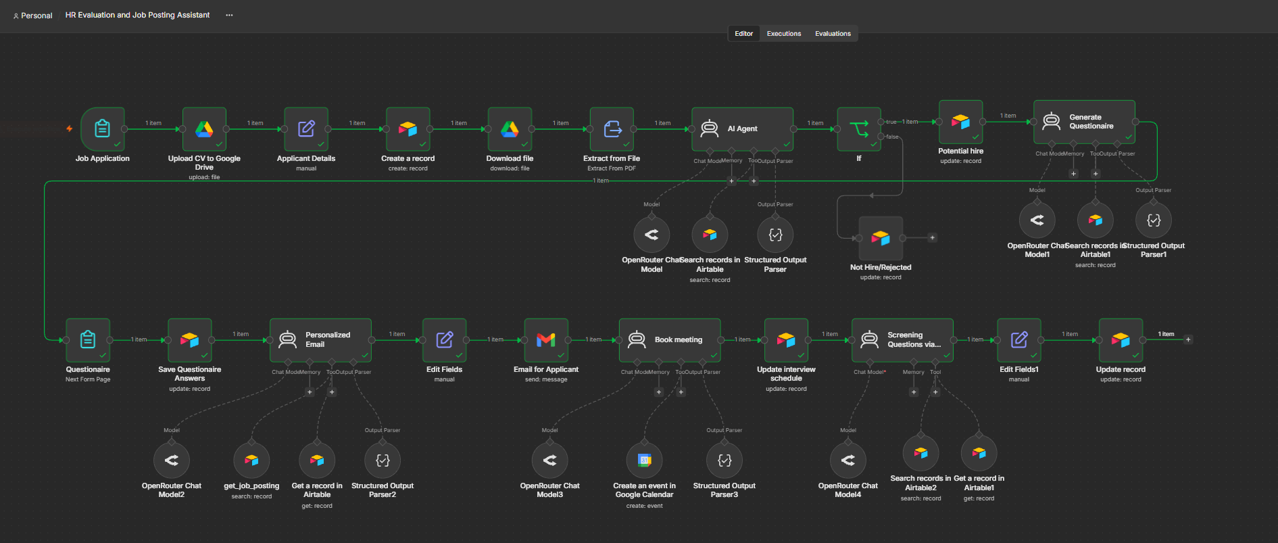Image resolution: width=1278 pixels, height=543 pixels.
Task: Select the Upload CV to Google Drive node
Action: click(x=204, y=128)
